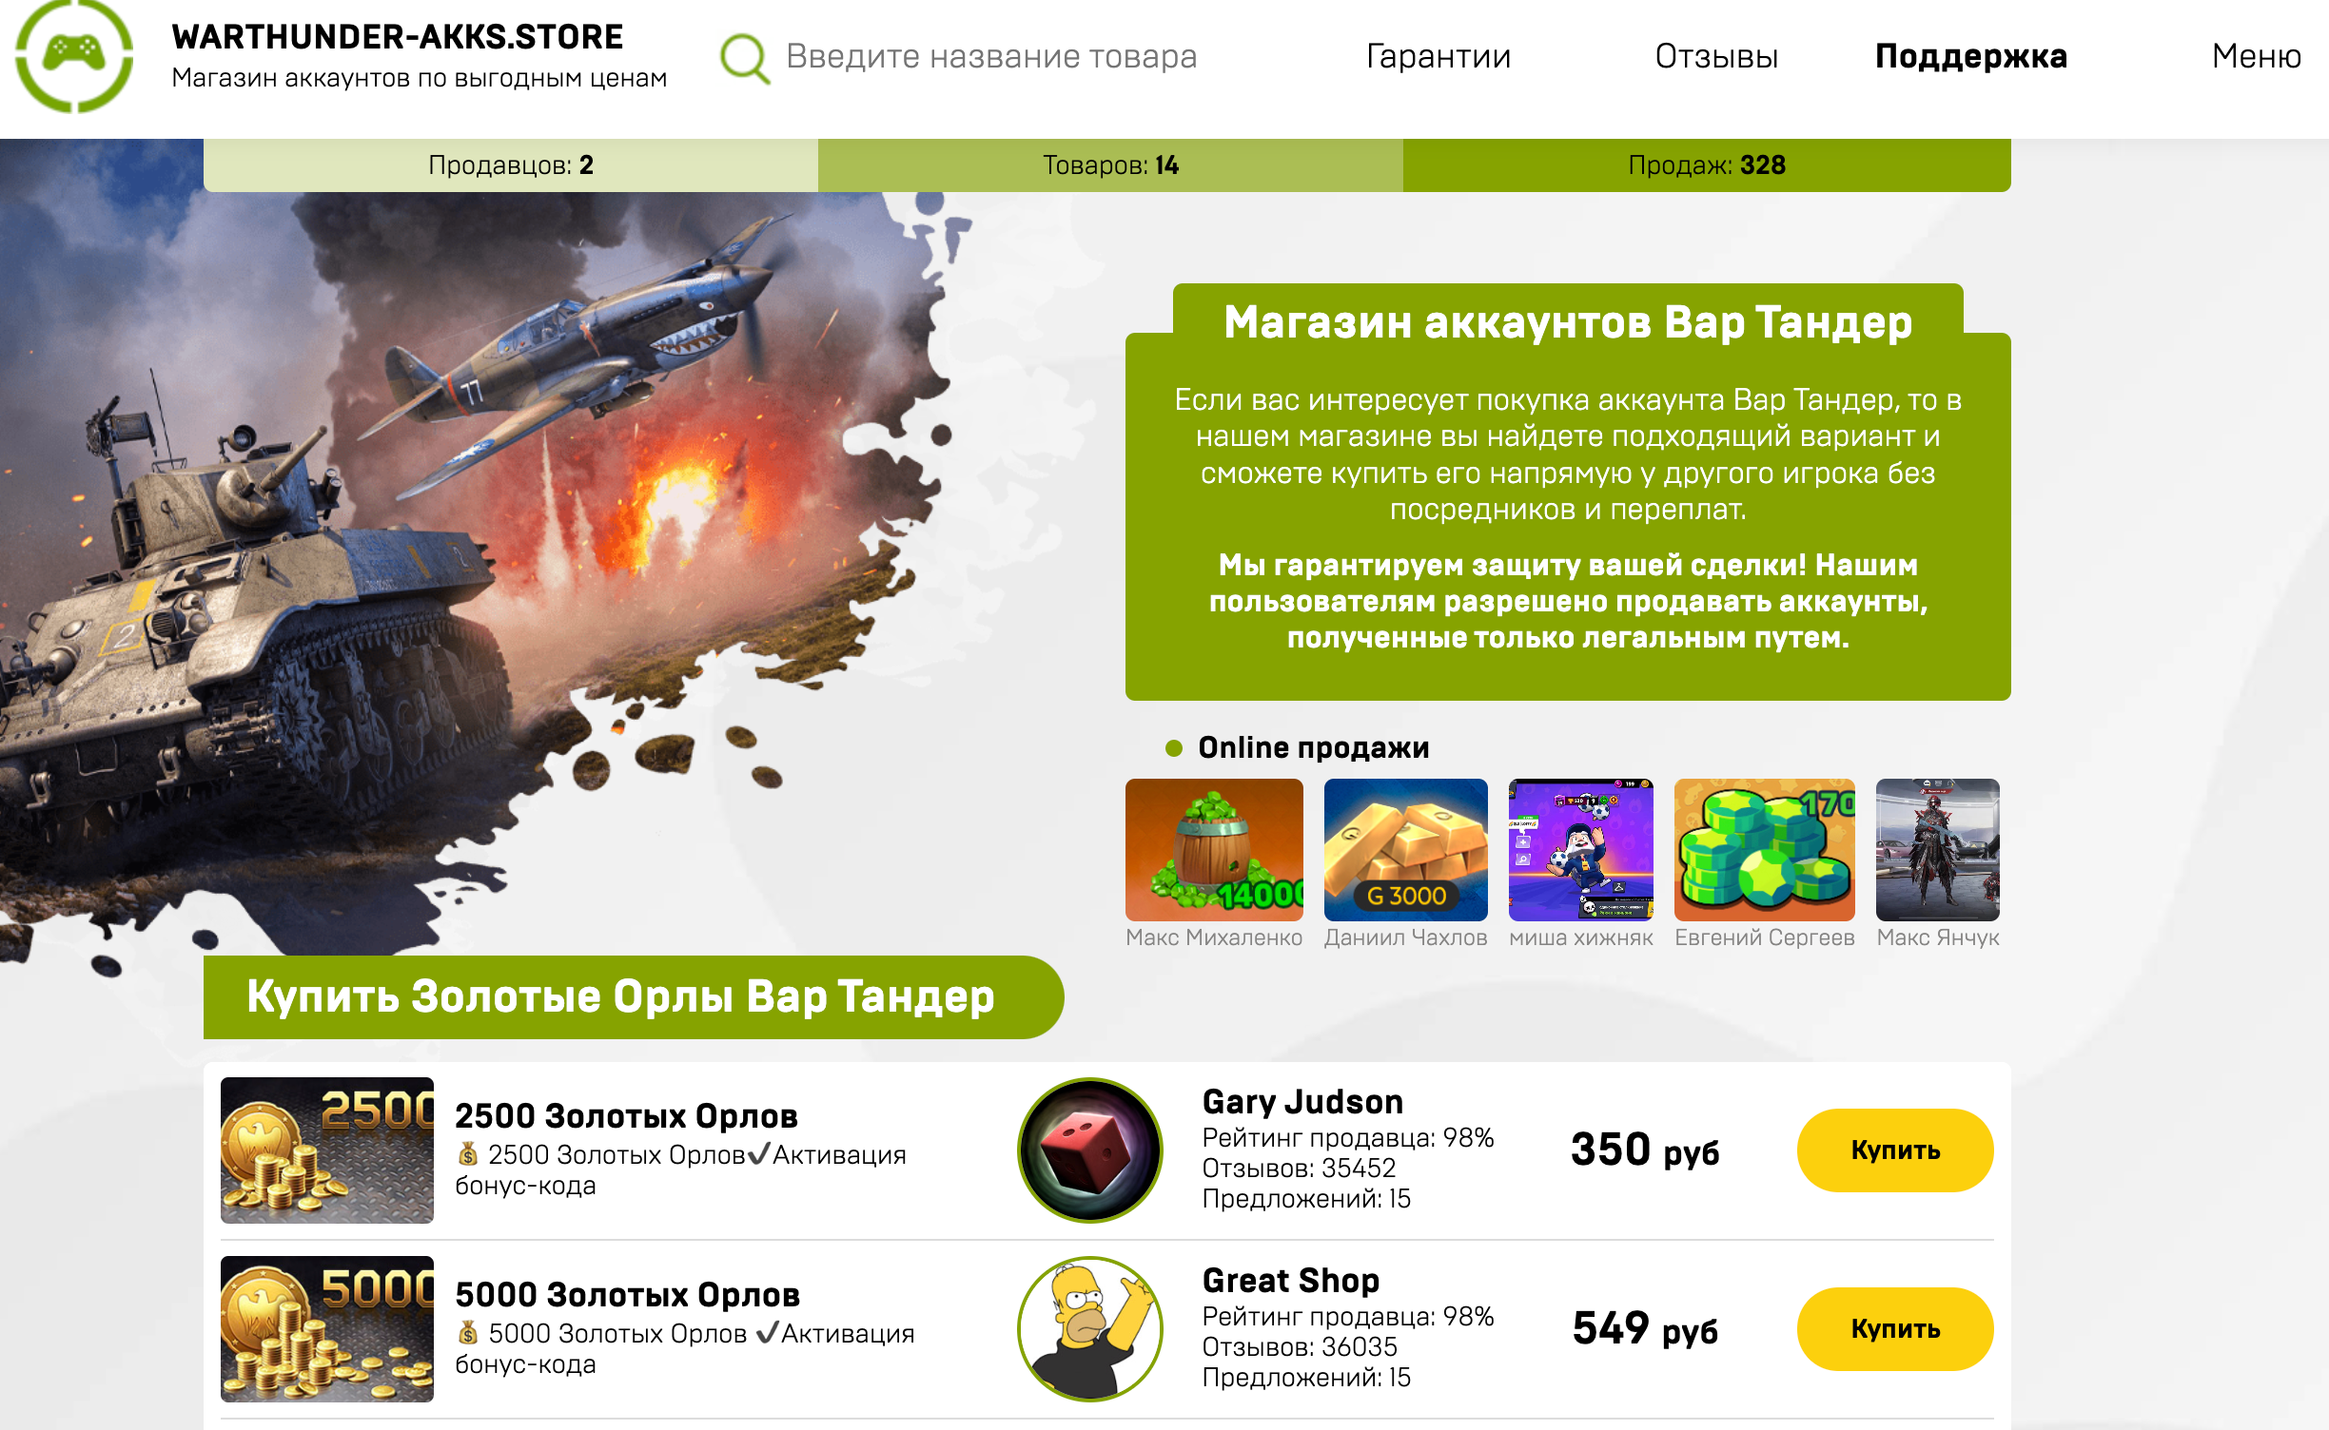Open the green gems 170 thumbnail
2329x1430 pixels.
1764,849
